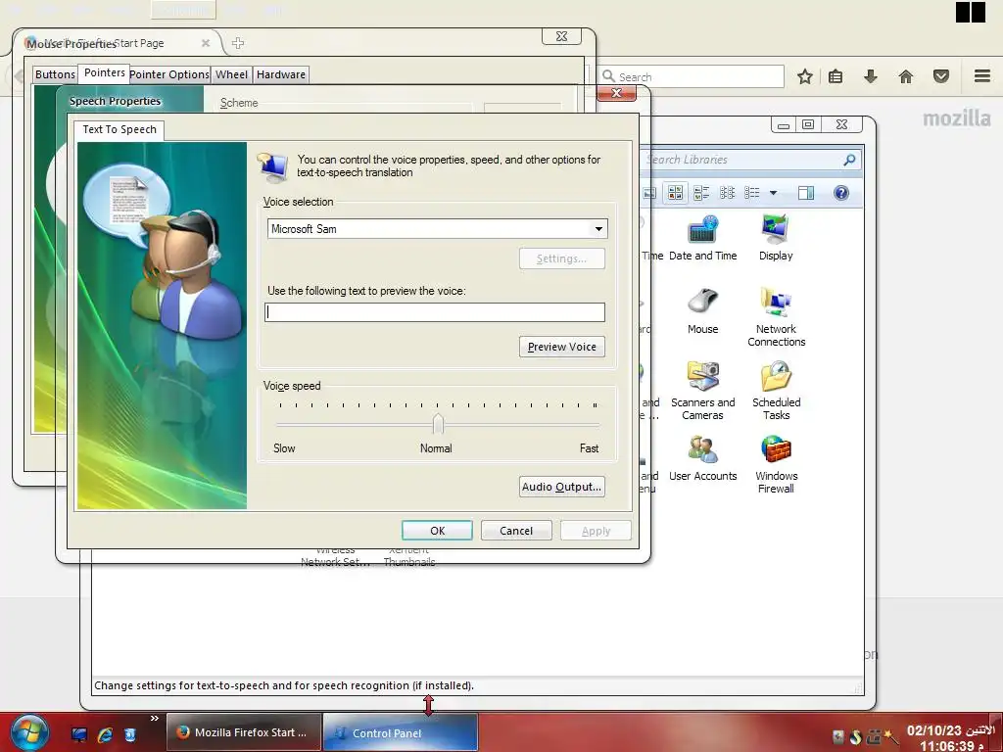The image size is (1003, 752).
Task: Click the voice preview text field
Action: [434, 312]
